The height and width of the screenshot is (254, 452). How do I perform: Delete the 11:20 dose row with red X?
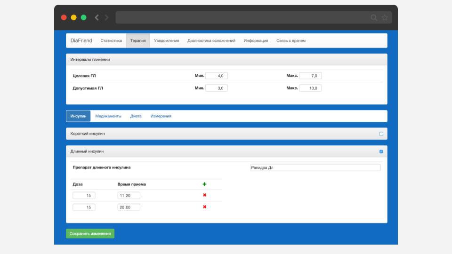coord(204,195)
